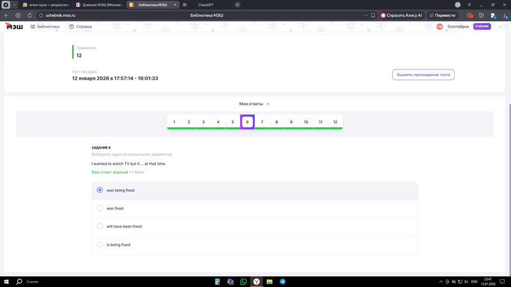The image size is (511, 287).
Task: Choose the "was fixed" answer option
Action: pos(100,208)
